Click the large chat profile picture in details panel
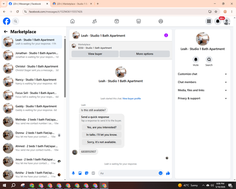This screenshot has height=189, width=236. 202,39
